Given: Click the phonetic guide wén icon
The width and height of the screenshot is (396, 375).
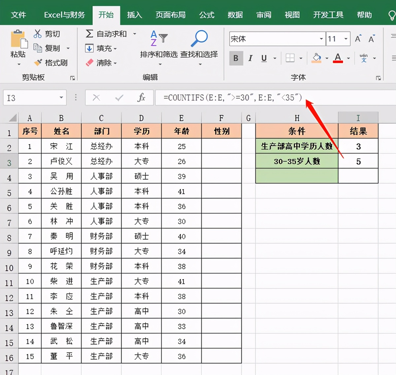Looking at the screenshot, I should coord(364,58).
